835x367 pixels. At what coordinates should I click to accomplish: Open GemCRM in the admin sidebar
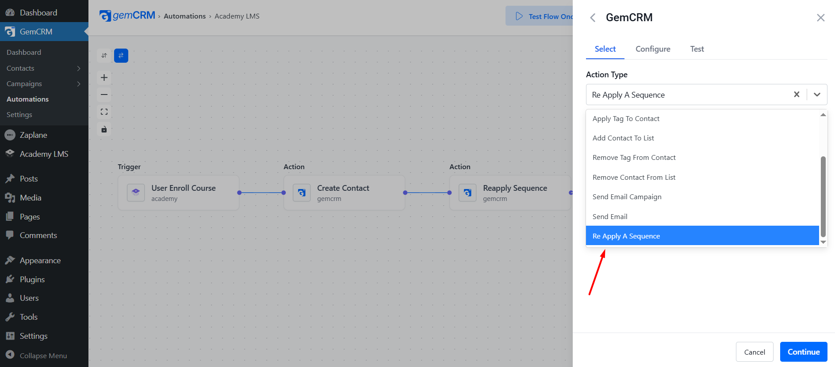click(44, 32)
